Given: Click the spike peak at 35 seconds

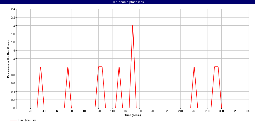Looking at the screenshot, I should pyautogui.click(x=41, y=67).
